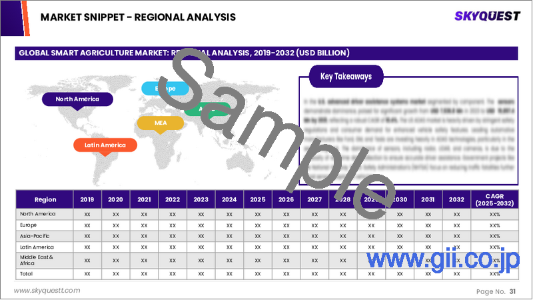Select the Asia-Pacific table row label
This screenshot has width=533, height=300.
pos(34,236)
